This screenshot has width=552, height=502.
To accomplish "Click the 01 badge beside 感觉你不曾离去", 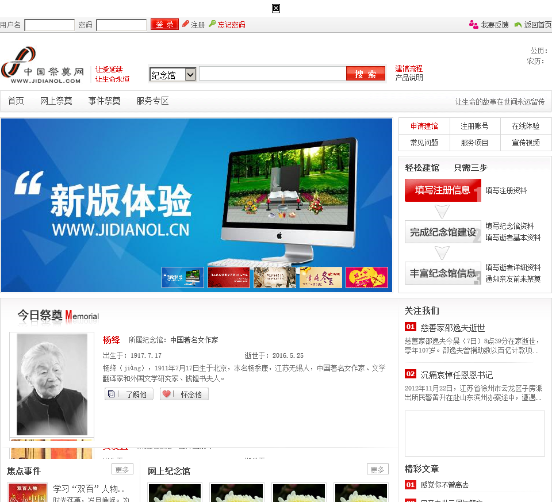I will pos(411,485).
